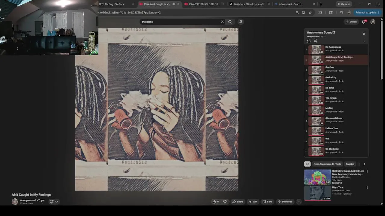The width and height of the screenshot is (385, 216).
Task: Play 'Gimme A Minute' from the playlist
Action: [x=336, y=121]
